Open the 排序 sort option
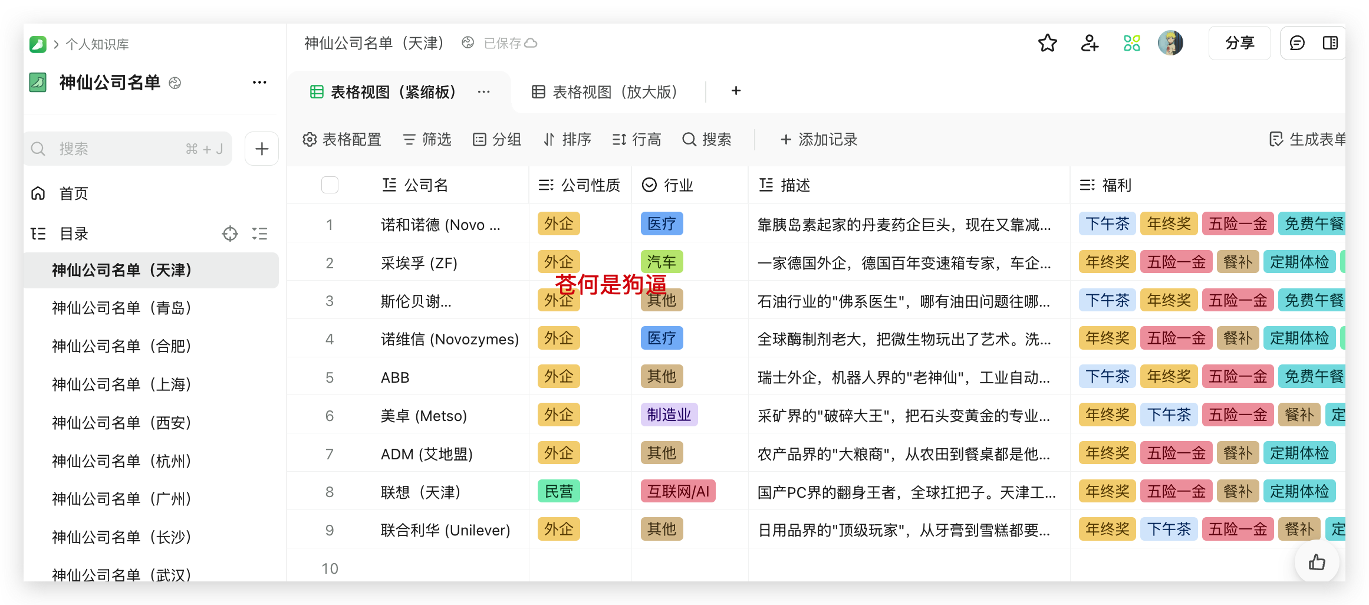 click(x=567, y=139)
